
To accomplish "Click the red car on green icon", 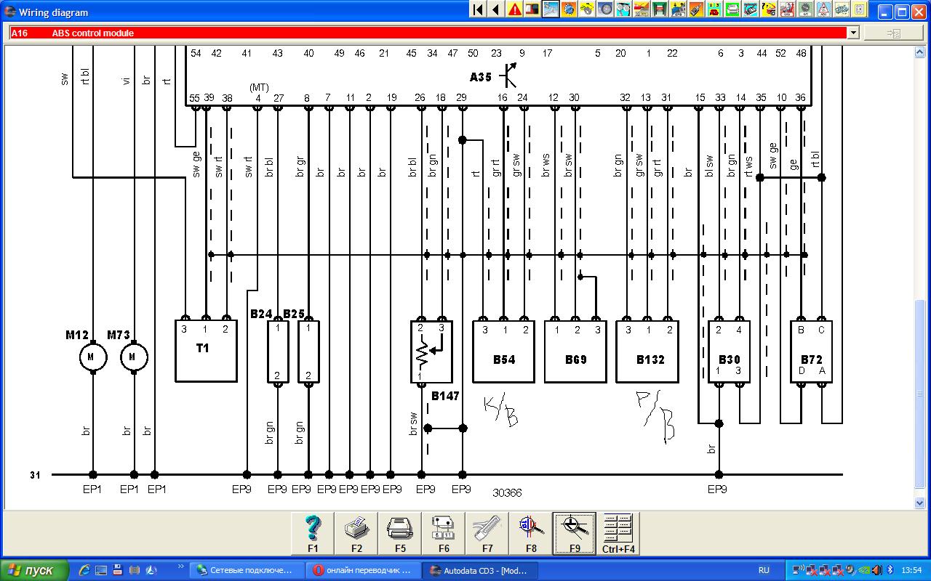I will tap(714, 9).
